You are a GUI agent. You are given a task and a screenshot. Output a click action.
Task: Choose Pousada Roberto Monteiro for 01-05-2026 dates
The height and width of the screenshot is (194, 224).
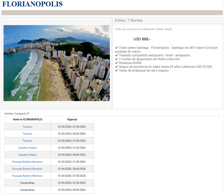tap(27, 176)
